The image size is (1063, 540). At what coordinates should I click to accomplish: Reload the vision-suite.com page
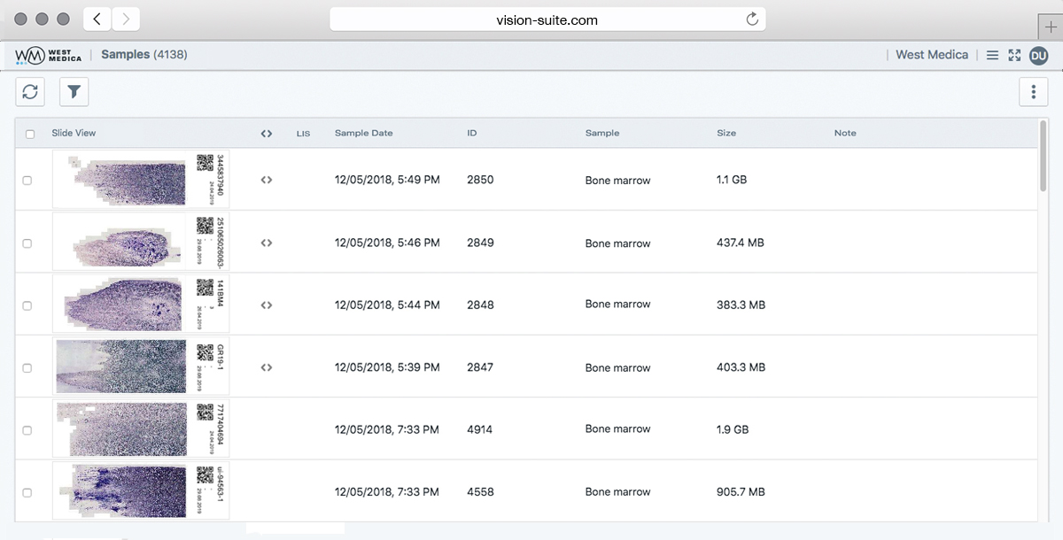tap(752, 19)
